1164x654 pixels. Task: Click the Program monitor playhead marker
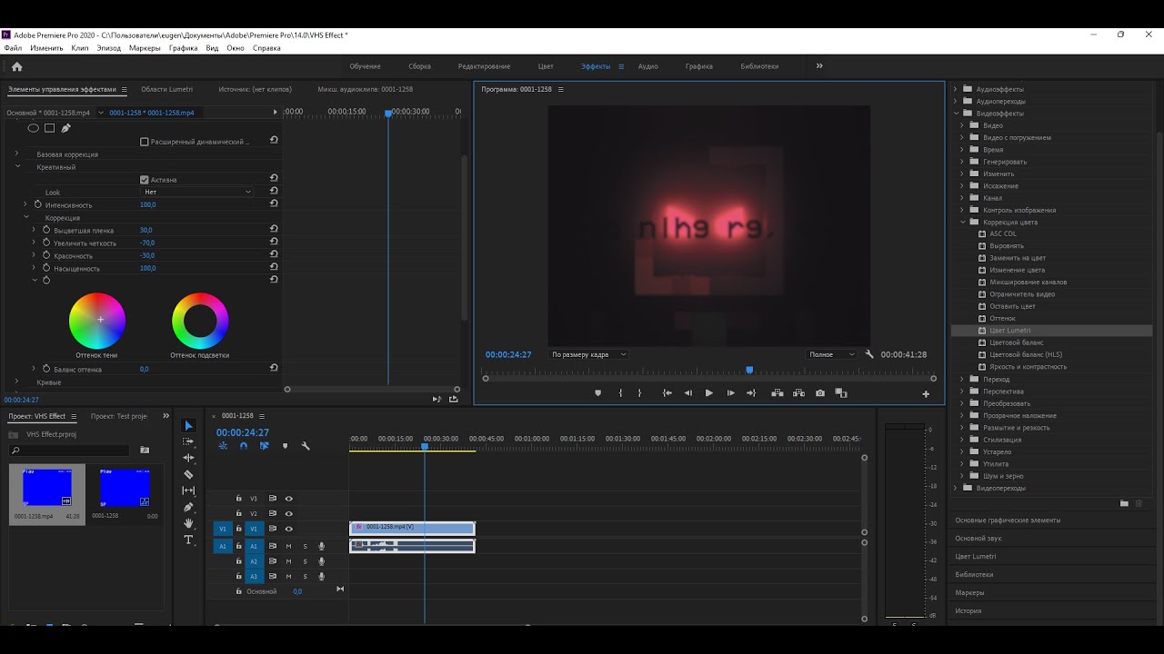pyautogui.click(x=749, y=371)
